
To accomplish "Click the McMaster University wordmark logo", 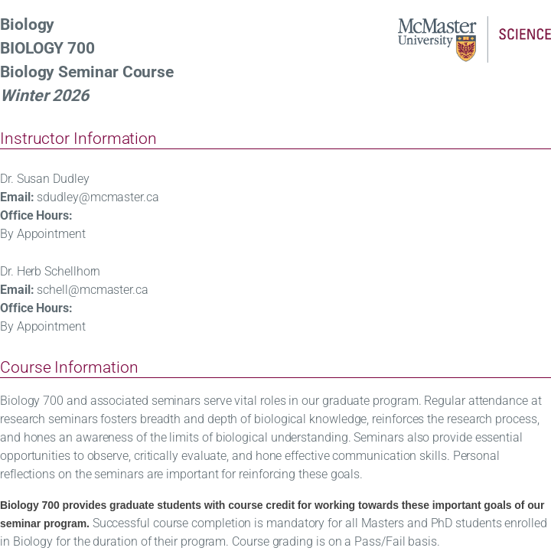I will coord(436,32).
